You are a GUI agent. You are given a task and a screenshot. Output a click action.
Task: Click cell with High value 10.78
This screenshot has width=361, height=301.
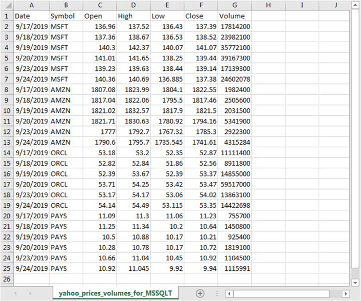click(x=133, y=247)
